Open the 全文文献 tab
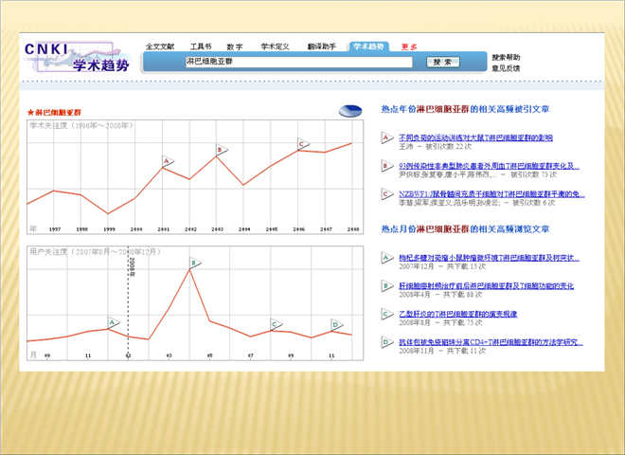 [x=160, y=46]
